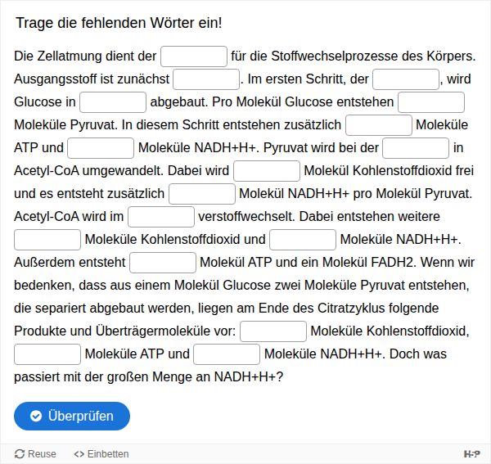Click the blank after 'ATP und'
Image resolution: width=491 pixels, height=464 pixels.
point(101,148)
